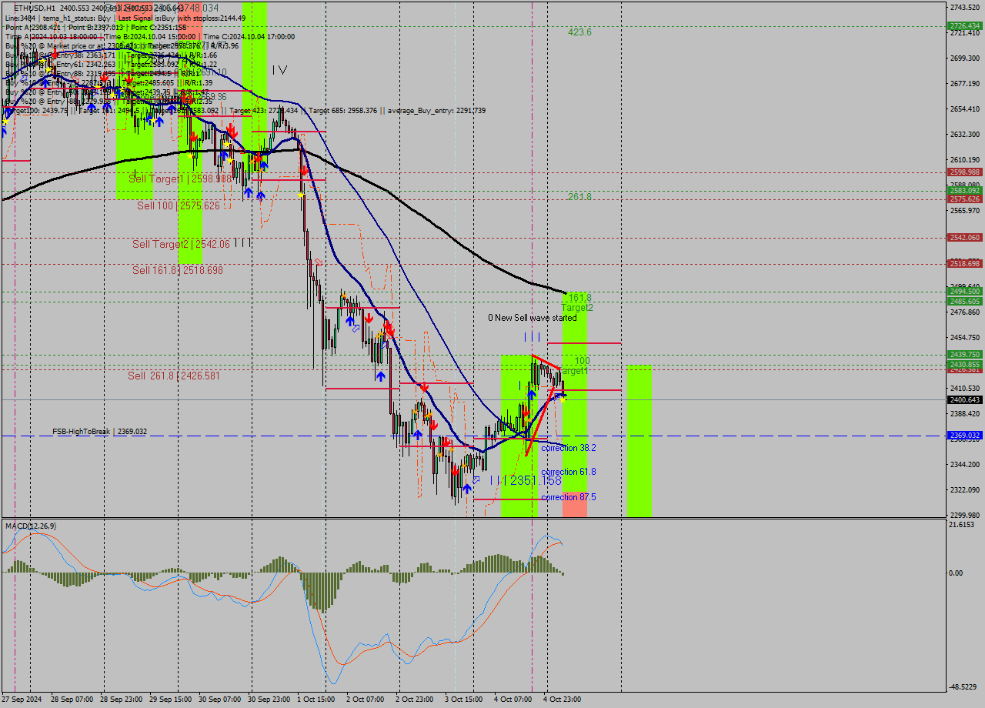The height and width of the screenshot is (708, 985).
Task: Select the green 2485.605 price tag
Action: tap(965, 301)
